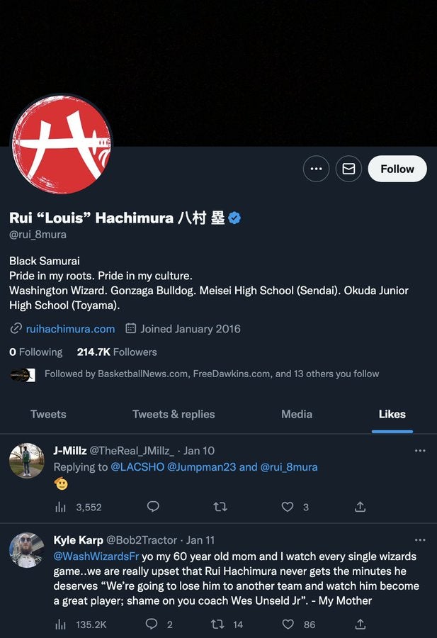Follow Rui Hachimura's account

(397, 169)
